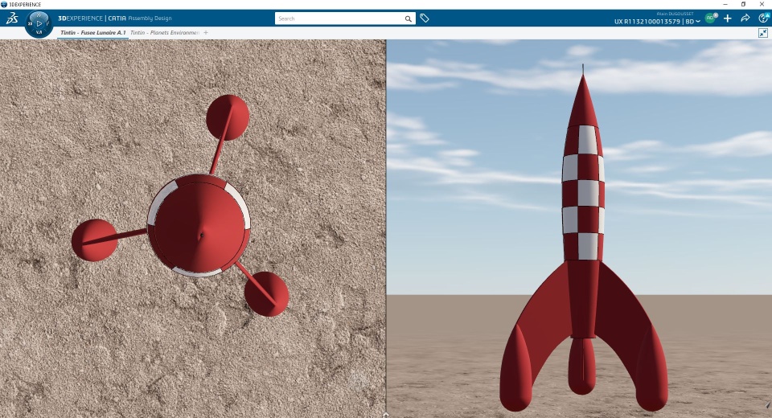This screenshot has width=772, height=418.
Task: Expand the UX R1132100013579 BD dropdown
Action: 657,22
